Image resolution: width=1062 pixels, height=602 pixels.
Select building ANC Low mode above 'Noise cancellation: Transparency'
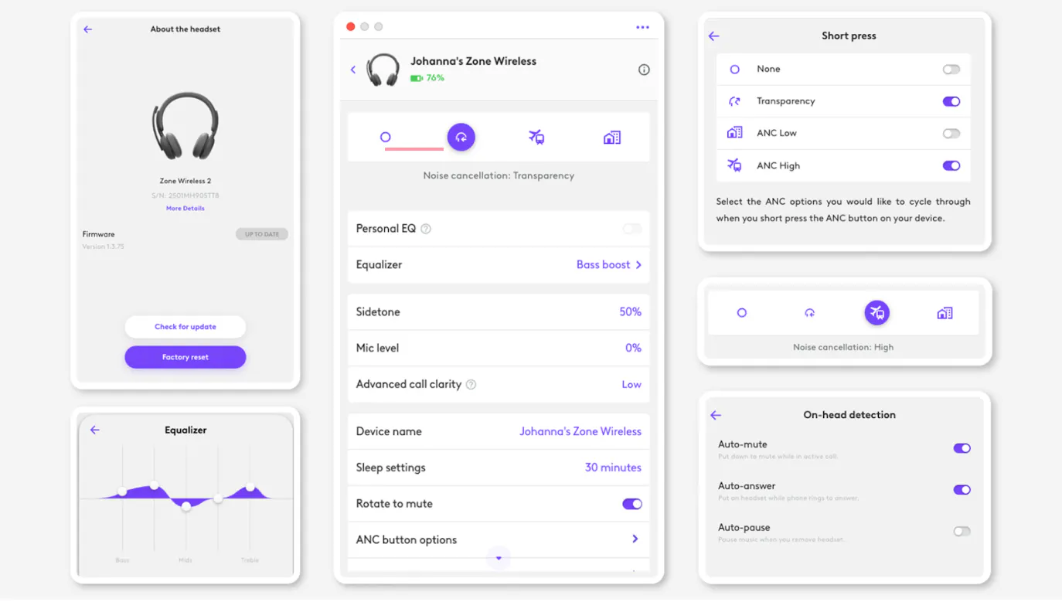[x=612, y=138]
